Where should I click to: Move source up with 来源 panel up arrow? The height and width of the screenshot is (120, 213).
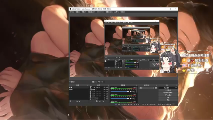pos(100,101)
